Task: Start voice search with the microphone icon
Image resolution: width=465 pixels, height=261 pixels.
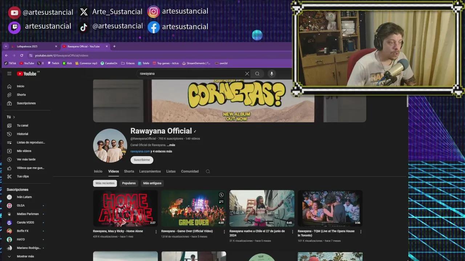Action: [271, 74]
